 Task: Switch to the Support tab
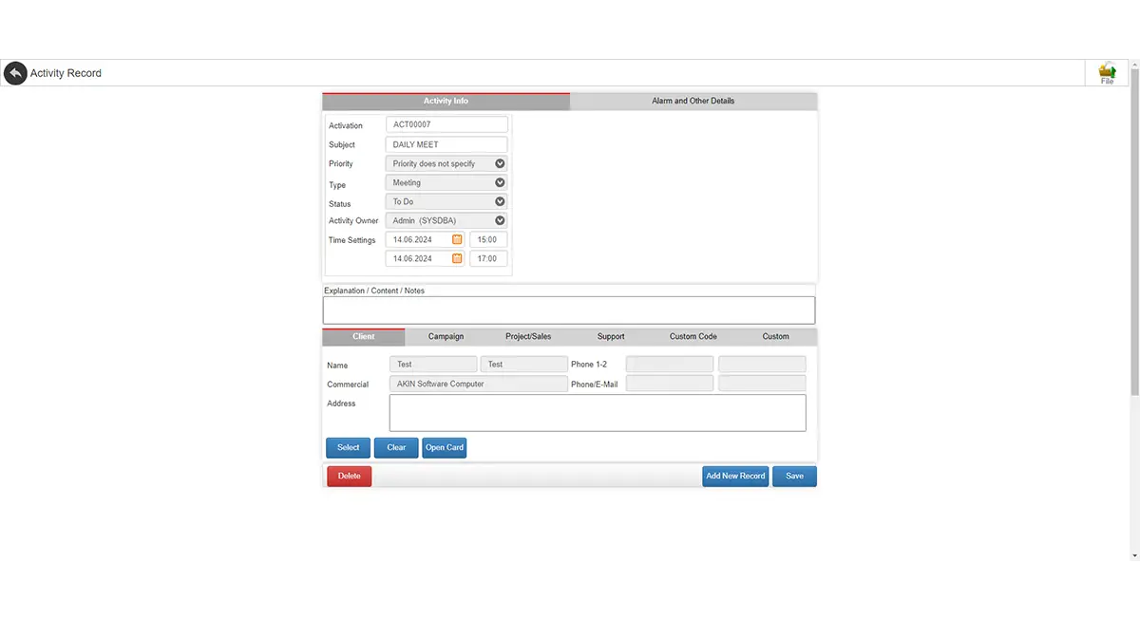[x=611, y=337]
